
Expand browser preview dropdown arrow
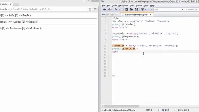[x=146, y=9]
